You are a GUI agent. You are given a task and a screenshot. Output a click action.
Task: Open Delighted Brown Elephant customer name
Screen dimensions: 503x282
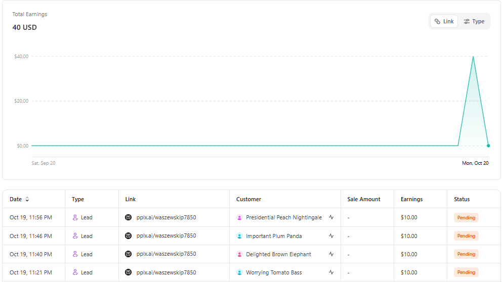278,254
